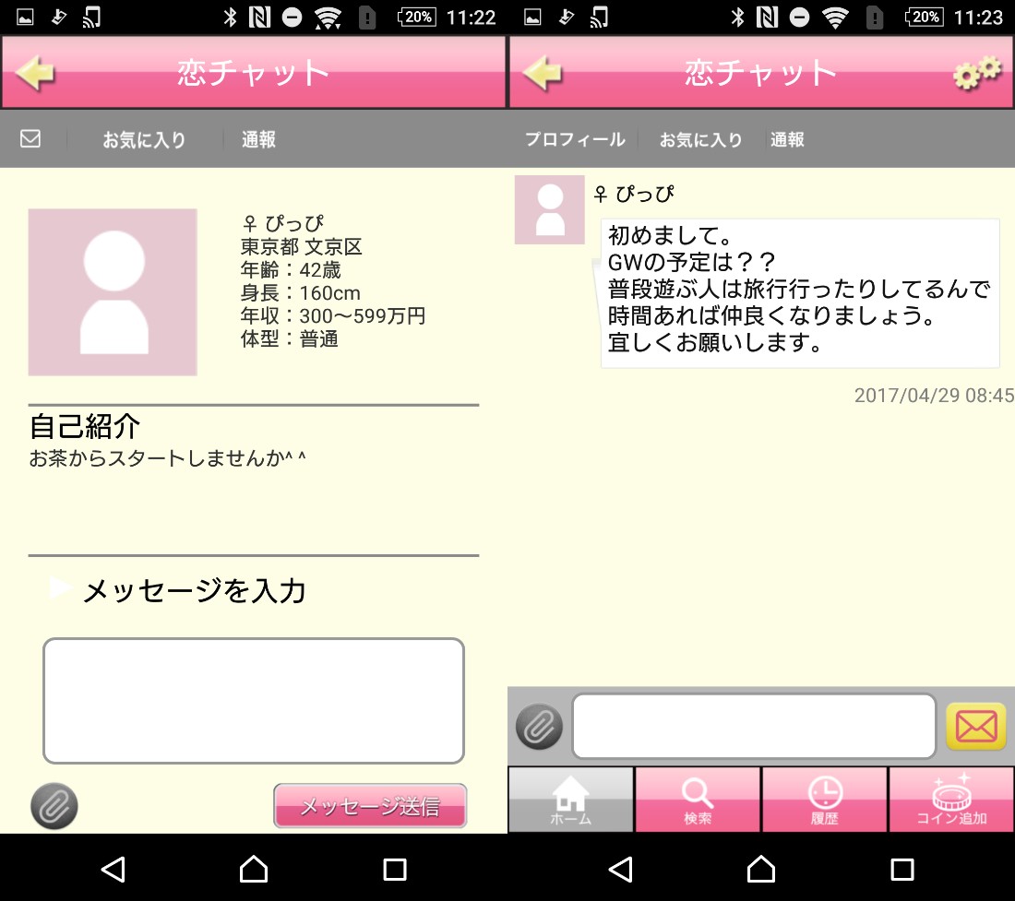Click the 2017/04/29 08:45 timestamp
Screen dimensions: 1015x901
point(934,396)
